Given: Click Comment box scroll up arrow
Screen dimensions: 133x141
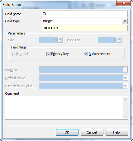Looking at the screenshot, I should coord(125,99).
